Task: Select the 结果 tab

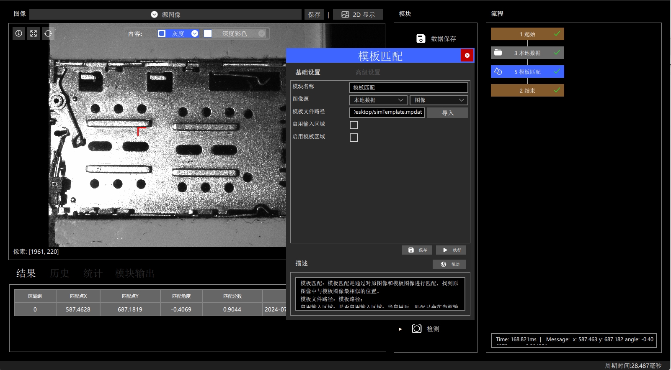Action: pyautogui.click(x=26, y=273)
